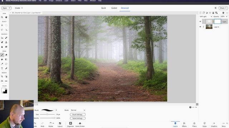Expand Rotate options arrow
This screenshot has height=128, width=229.
coord(53,123)
